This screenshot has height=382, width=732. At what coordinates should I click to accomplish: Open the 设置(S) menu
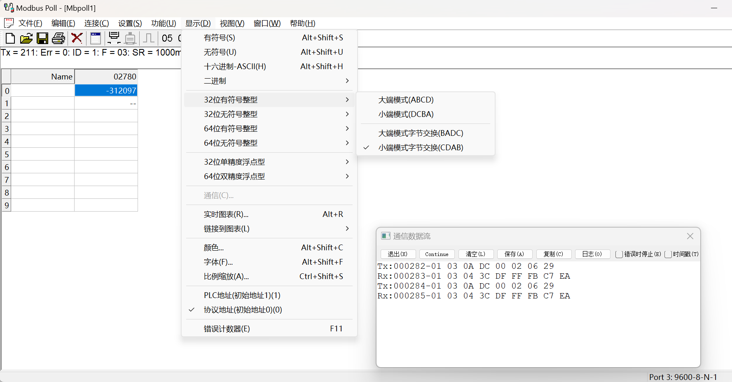130,23
